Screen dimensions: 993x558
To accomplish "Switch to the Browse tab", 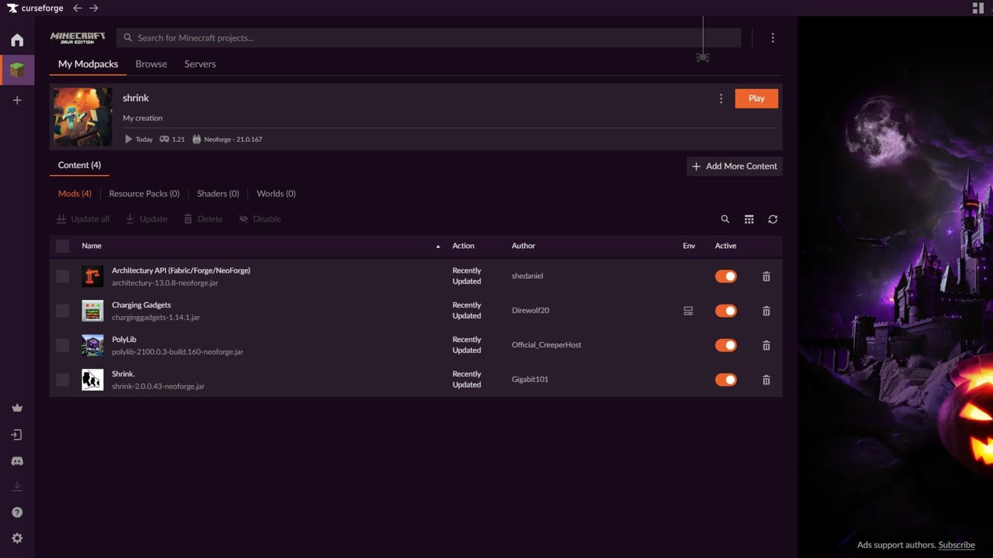I will point(151,64).
